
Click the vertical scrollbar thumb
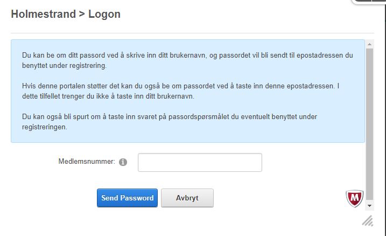(x=369, y=124)
